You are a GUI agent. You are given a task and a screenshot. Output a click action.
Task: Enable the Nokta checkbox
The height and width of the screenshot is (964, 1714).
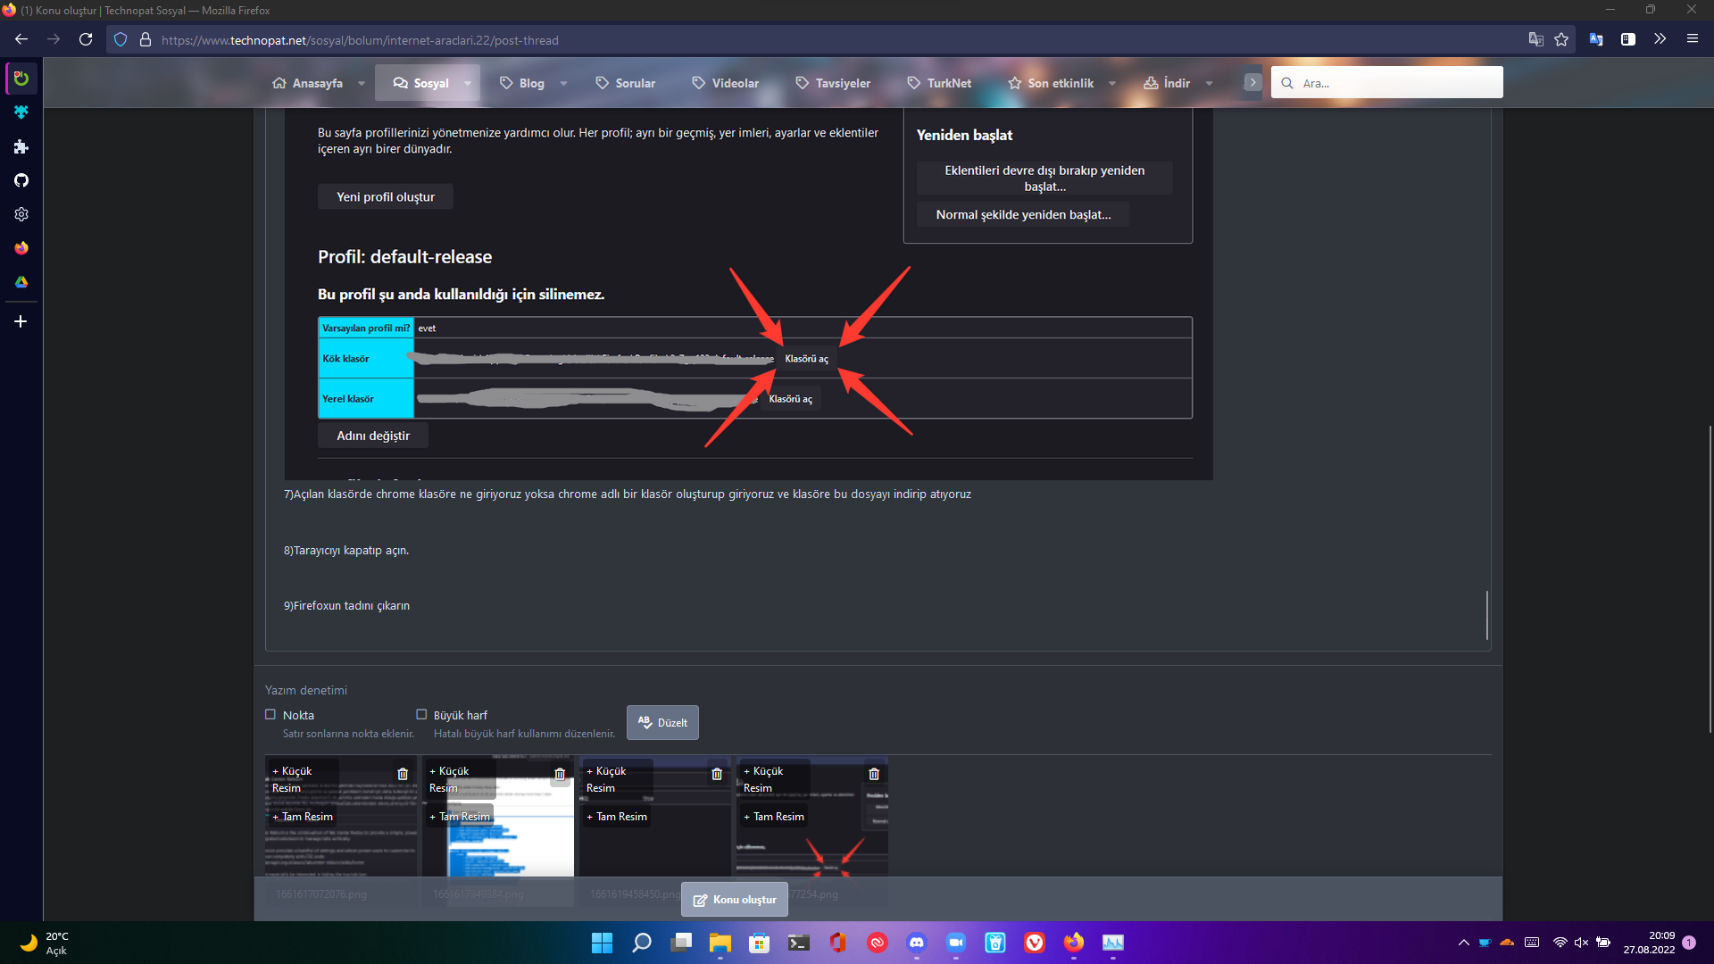click(x=270, y=714)
